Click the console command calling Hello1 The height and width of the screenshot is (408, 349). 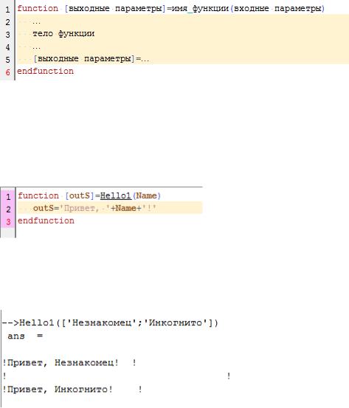(x=110, y=323)
